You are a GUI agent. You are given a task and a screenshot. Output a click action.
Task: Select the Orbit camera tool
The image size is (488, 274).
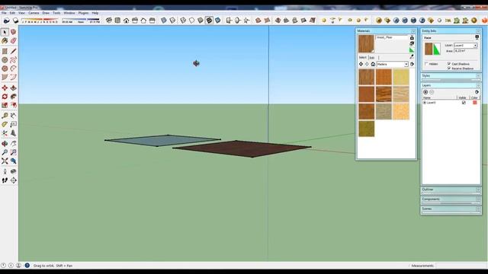pyautogui.click(x=5, y=144)
